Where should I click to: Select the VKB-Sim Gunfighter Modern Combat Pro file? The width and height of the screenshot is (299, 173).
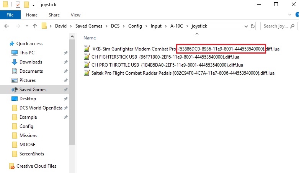click(181, 49)
